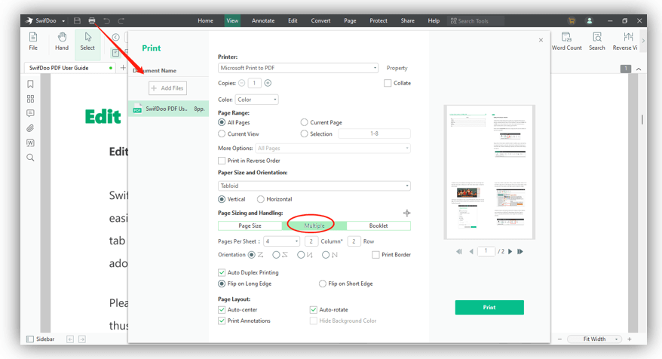
Task: Enable the Collate checkbox
Action: point(388,83)
